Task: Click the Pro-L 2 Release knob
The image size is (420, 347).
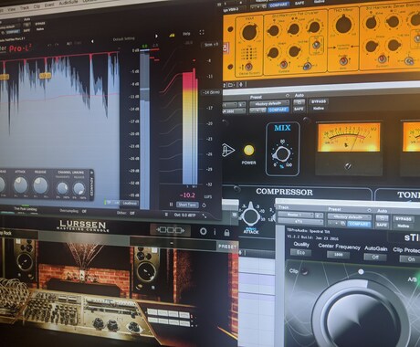Action: tap(40, 185)
